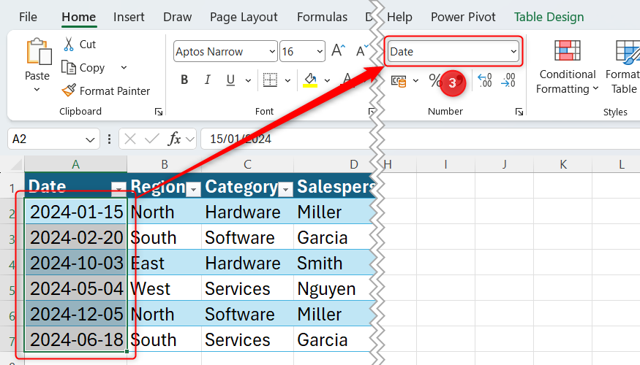
Task: Click the formula bar Cancel X icon
Action: (x=129, y=139)
